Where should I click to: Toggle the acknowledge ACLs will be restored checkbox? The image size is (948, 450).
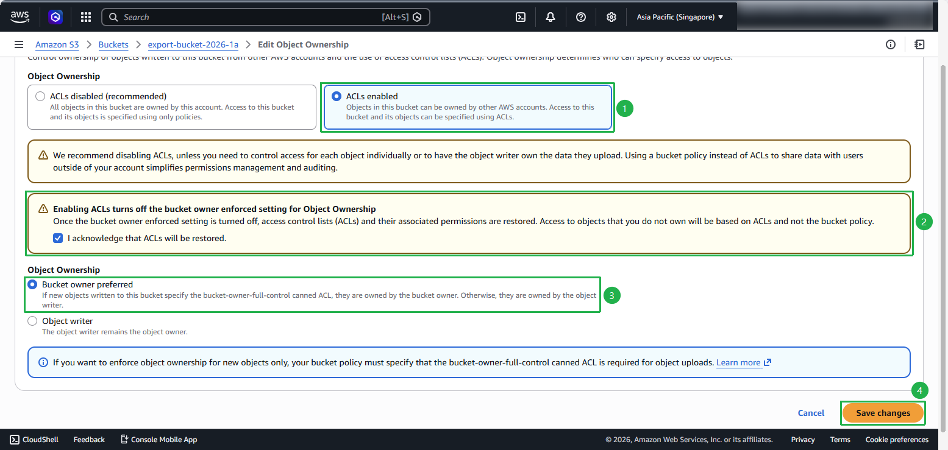tap(58, 238)
